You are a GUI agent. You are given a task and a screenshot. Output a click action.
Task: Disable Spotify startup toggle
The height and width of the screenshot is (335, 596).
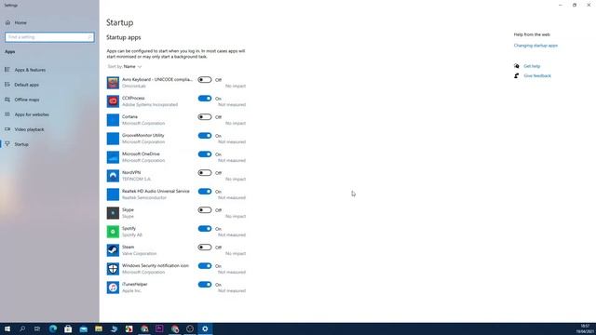pos(205,229)
